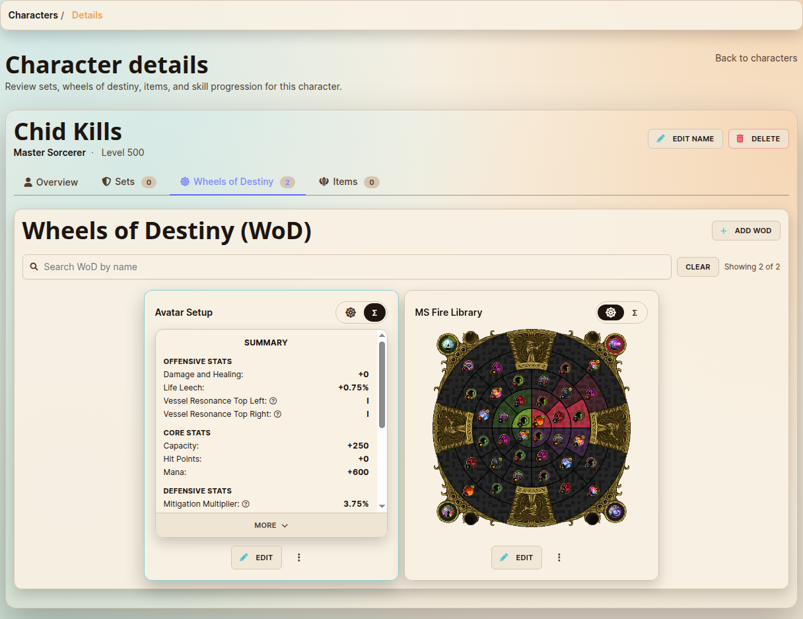Click the golden plaque on the wheel's right side

(x=611, y=427)
